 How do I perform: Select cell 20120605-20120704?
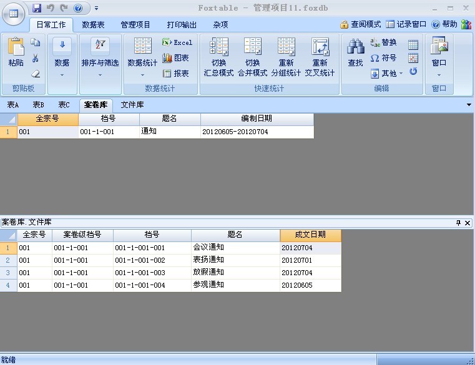pos(257,132)
